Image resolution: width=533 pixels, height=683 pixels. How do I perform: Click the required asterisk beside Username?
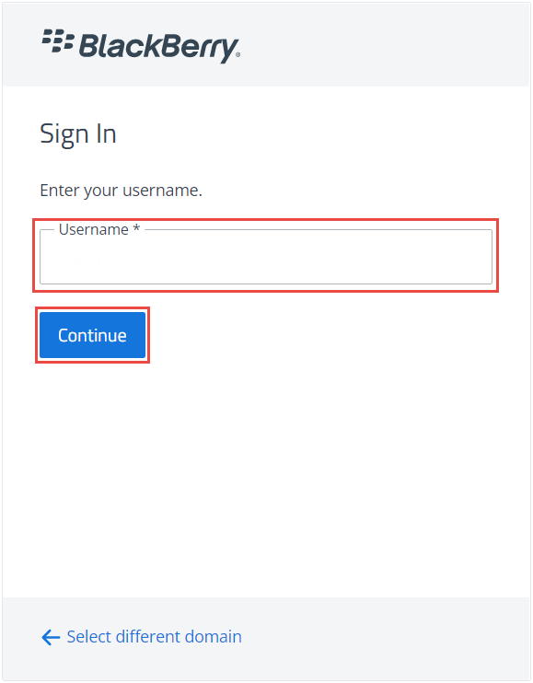(136, 227)
